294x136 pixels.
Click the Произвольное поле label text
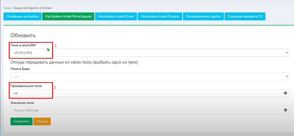point(26,86)
